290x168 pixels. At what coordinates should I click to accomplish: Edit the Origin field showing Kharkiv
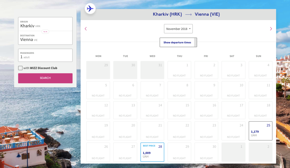pos(45,24)
